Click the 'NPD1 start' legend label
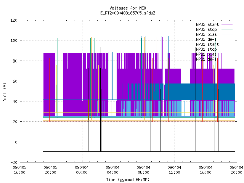The width and height of the screenshot is (244, 183). coord(207,44)
